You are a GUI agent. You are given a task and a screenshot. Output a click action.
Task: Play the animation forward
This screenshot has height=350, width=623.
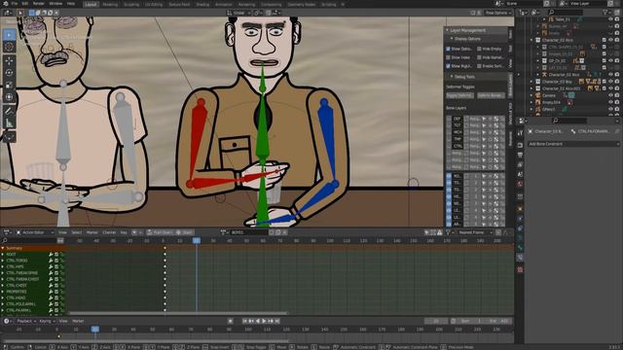264,321
